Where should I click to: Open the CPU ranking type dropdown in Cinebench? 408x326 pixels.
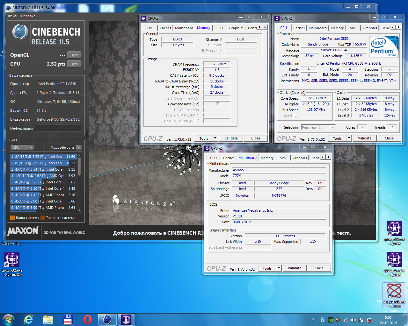click(22, 147)
